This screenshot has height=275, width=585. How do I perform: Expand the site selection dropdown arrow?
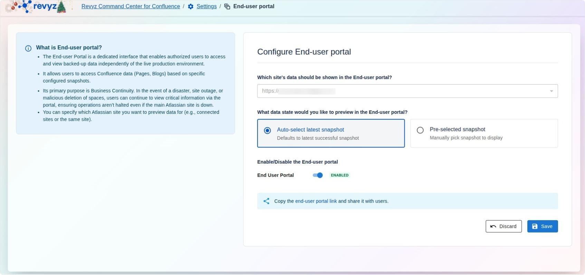point(551,91)
